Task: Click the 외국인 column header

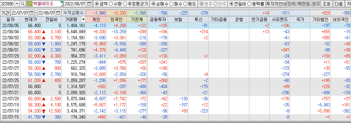Action: tap(117, 20)
